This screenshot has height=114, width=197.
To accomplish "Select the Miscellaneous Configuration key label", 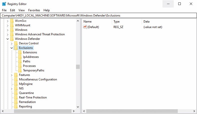I will pyautogui.click(x=38, y=79).
